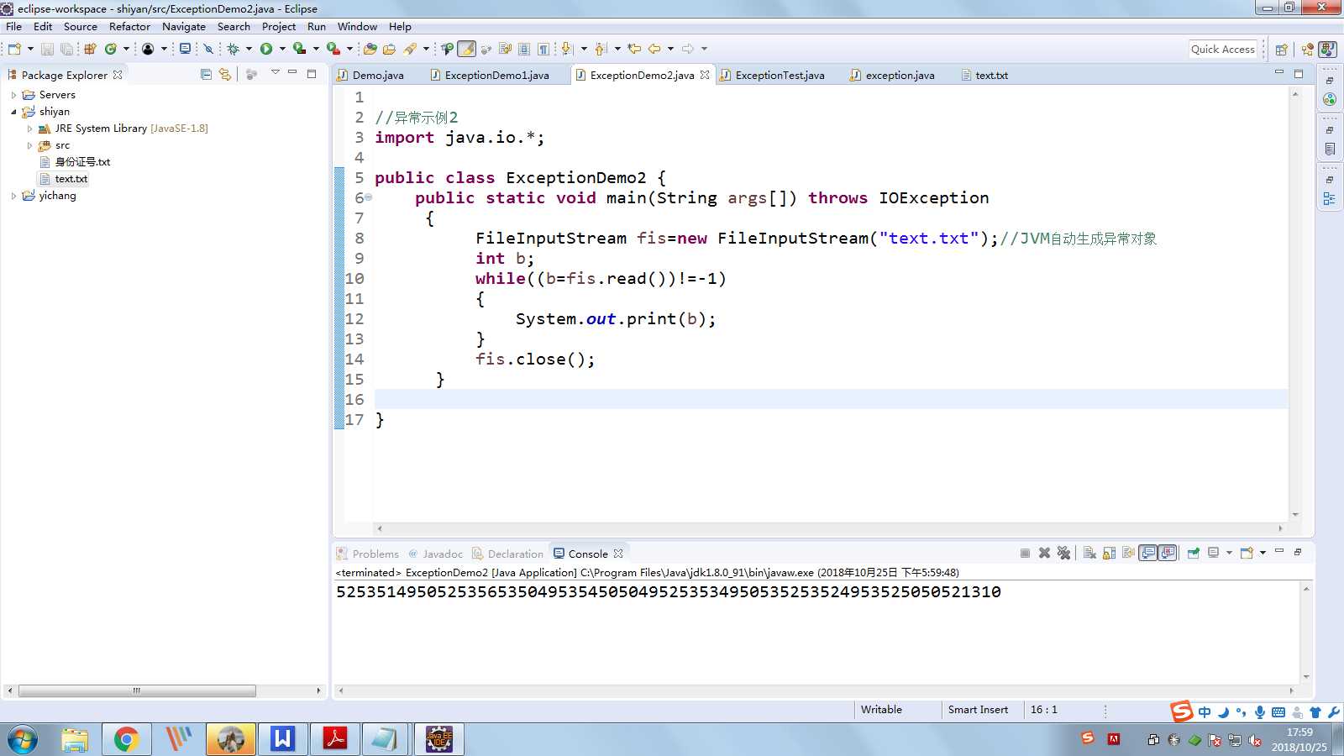
Task: Expand the src folder node
Action: click(29, 145)
